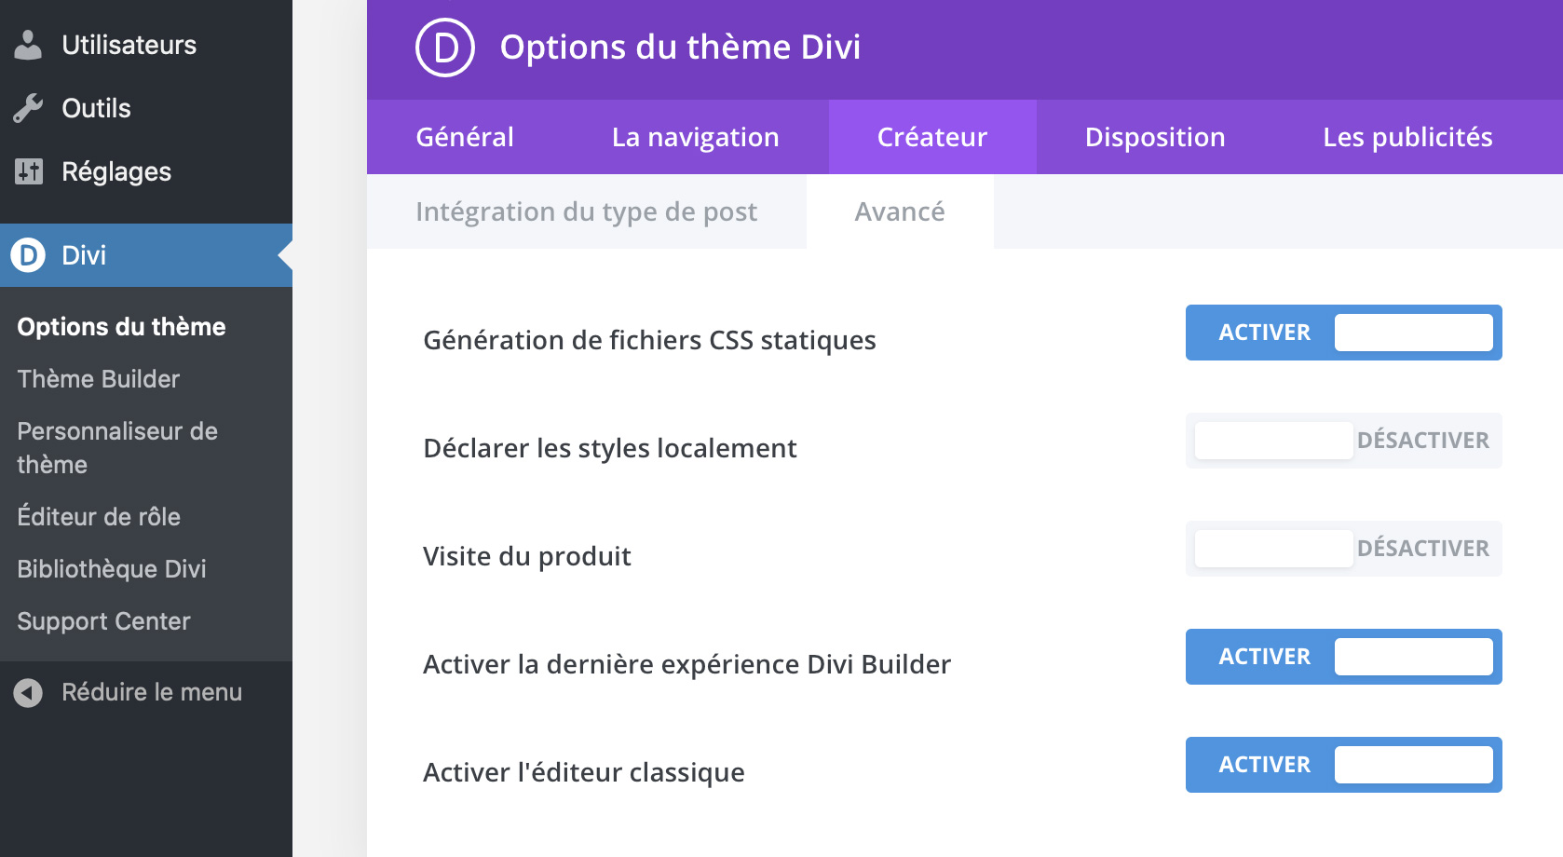Click the Réduire le menu arrow icon
The height and width of the screenshot is (857, 1563).
[29, 692]
